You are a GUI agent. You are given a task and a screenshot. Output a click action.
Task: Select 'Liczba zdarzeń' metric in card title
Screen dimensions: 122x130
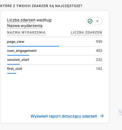pos(21,20)
